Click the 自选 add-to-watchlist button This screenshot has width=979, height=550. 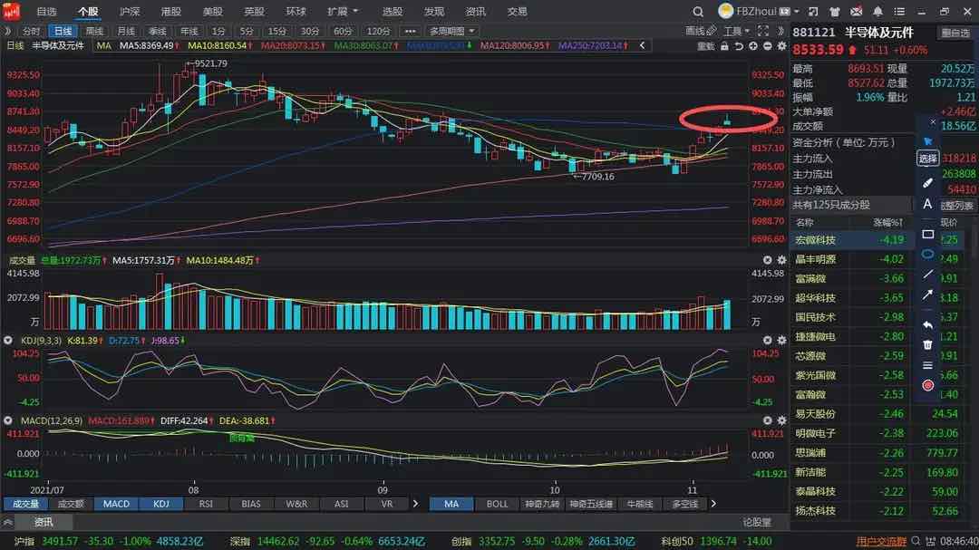coord(955,34)
